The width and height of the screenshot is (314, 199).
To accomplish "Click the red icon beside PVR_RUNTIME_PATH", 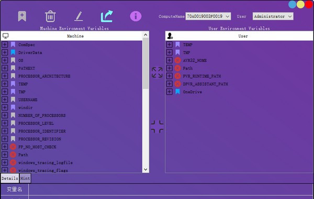I will (x=177, y=76).
